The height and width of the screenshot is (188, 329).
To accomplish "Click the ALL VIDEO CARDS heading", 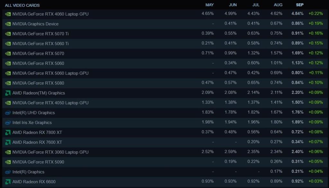I will 22,5.
